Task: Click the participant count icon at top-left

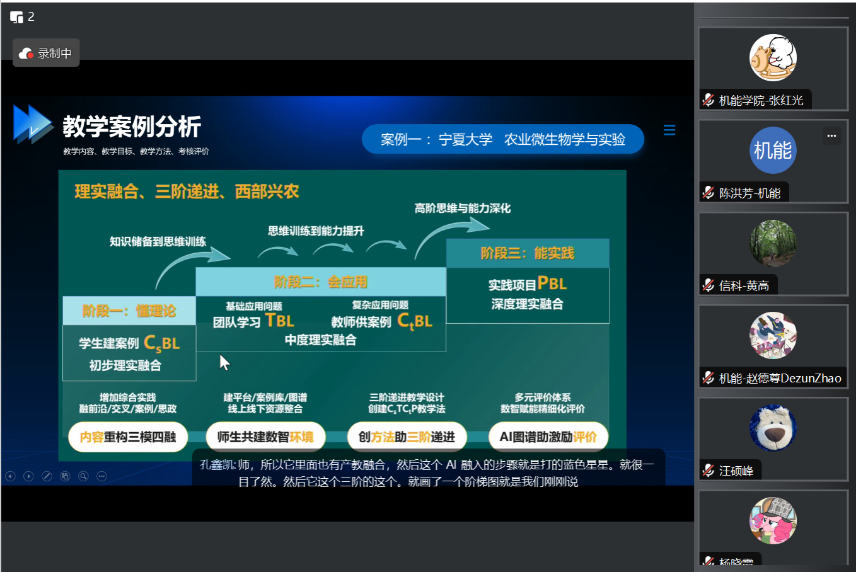Action: click(x=17, y=17)
